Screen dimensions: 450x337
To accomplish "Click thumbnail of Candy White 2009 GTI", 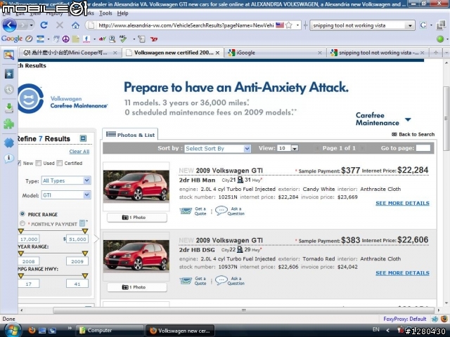I will point(136,186).
